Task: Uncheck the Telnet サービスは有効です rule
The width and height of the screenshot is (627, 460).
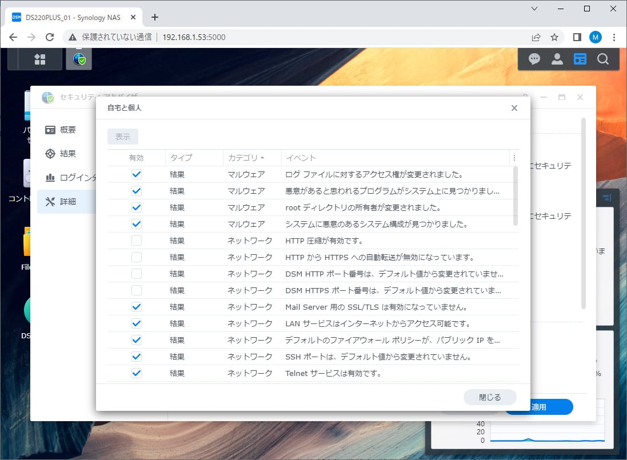Action: coord(137,373)
